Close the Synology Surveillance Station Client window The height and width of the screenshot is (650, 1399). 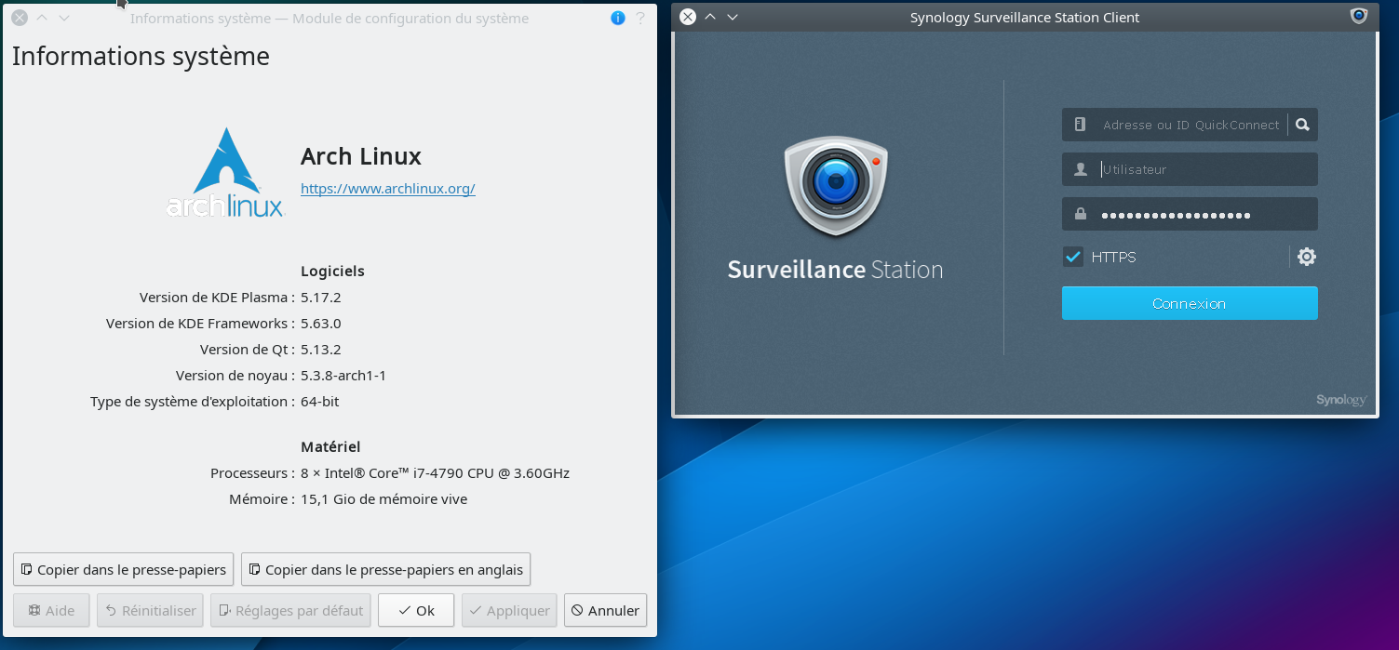(688, 17)
